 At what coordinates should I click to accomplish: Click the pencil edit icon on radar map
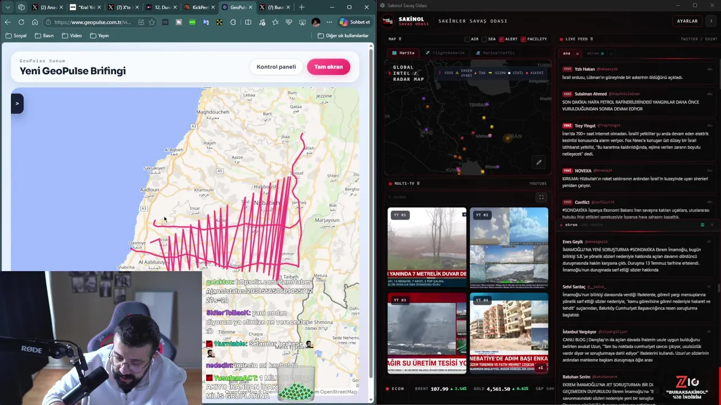pos(538,163)
